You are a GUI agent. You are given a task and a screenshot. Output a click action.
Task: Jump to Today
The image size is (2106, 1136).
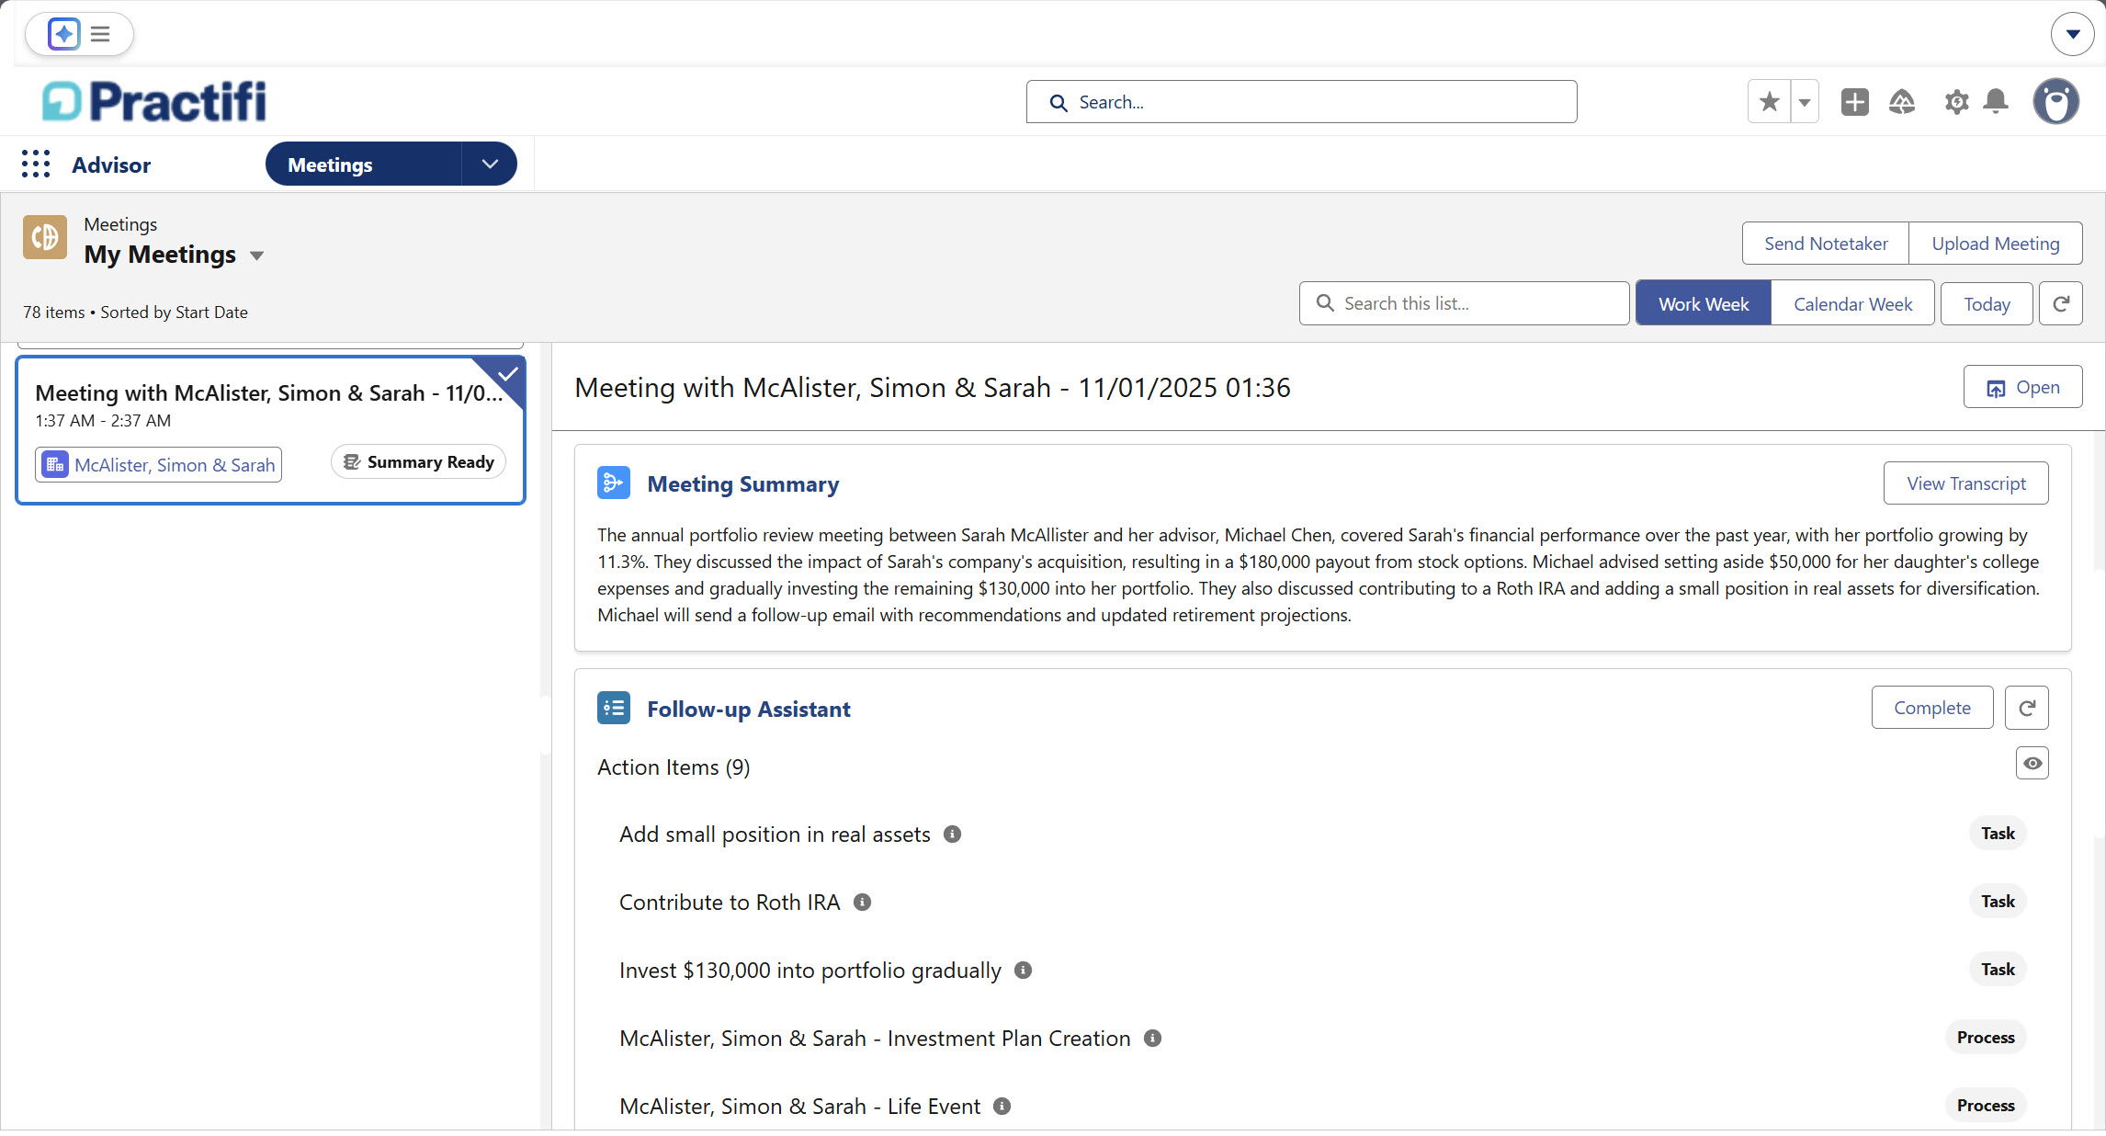[x=1987, y=304]
